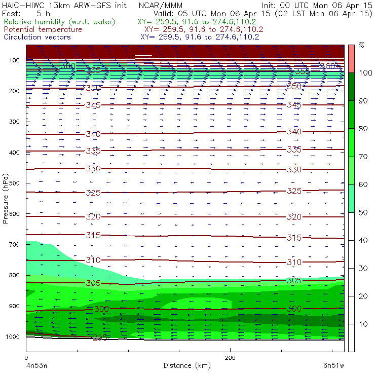Select the title text 'HAIC-HIWC 13km ARW-GFS init'
The width and height of the screenshot is (375, 375).
pyautogui.click(x=64, y=5)
